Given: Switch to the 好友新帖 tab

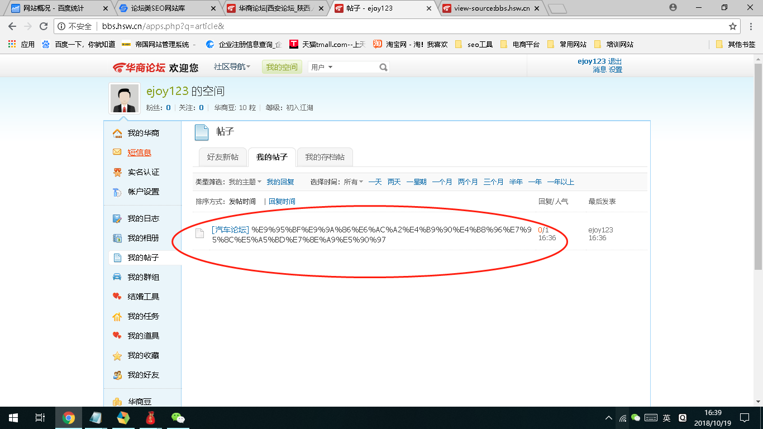Looking at the screenshot, I should tap(223, 157).
